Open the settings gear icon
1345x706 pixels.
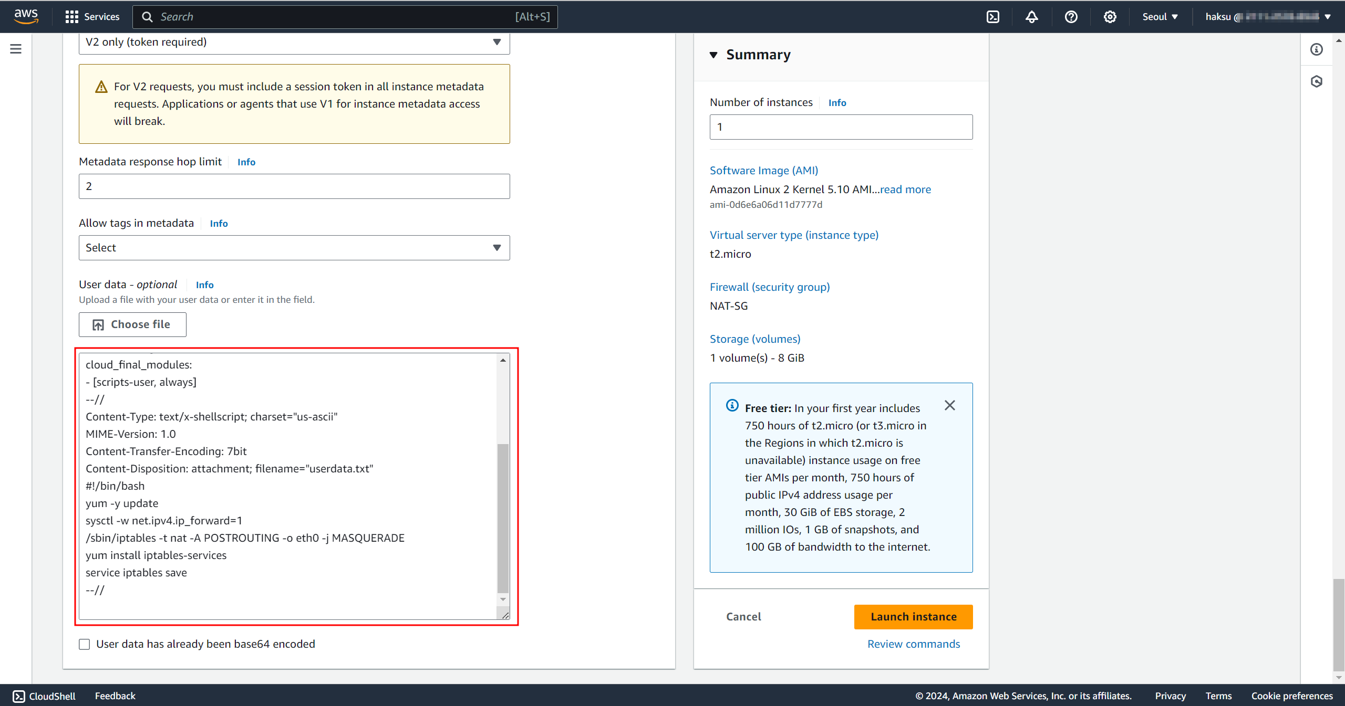click(x=1110, y=17)
